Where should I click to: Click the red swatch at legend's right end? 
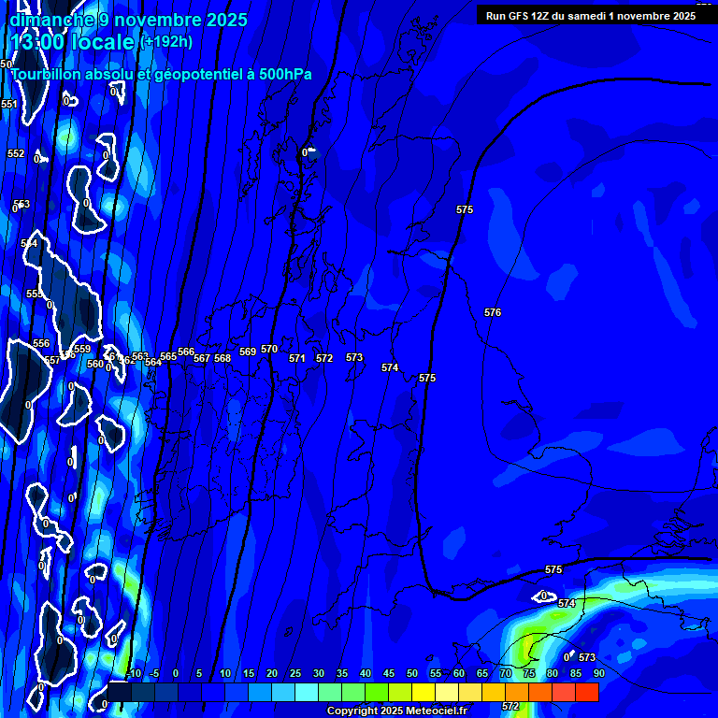pos(586,692)
